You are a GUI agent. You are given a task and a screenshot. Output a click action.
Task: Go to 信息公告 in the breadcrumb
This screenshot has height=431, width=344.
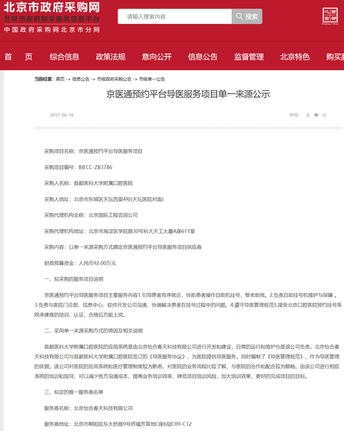pyautogui.click(x=81, y=79)
